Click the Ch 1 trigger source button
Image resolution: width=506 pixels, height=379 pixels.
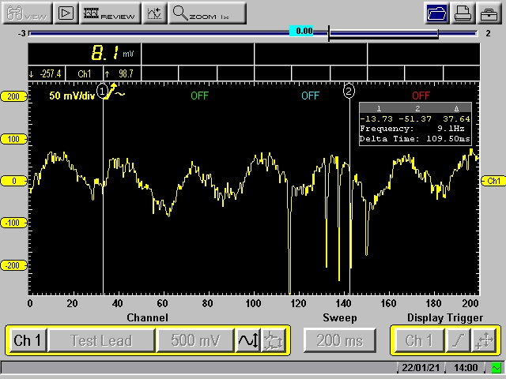(419, 341)
